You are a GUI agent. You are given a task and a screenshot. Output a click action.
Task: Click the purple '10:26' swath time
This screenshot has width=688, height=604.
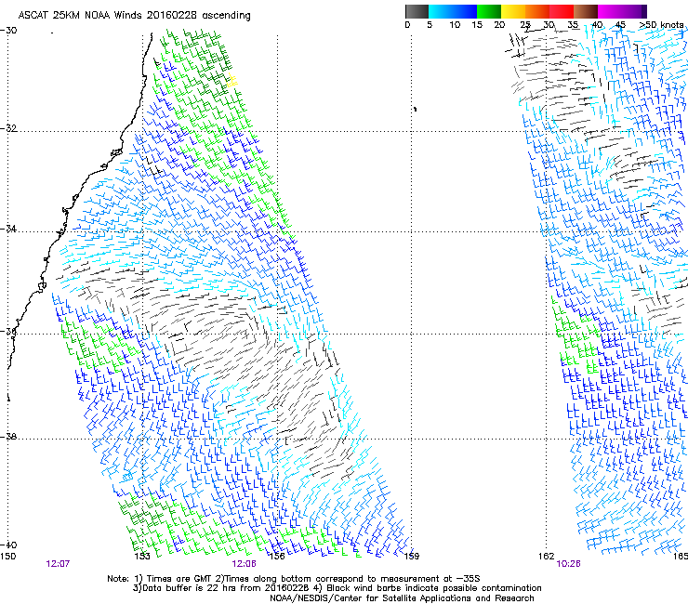pos(568,564)
